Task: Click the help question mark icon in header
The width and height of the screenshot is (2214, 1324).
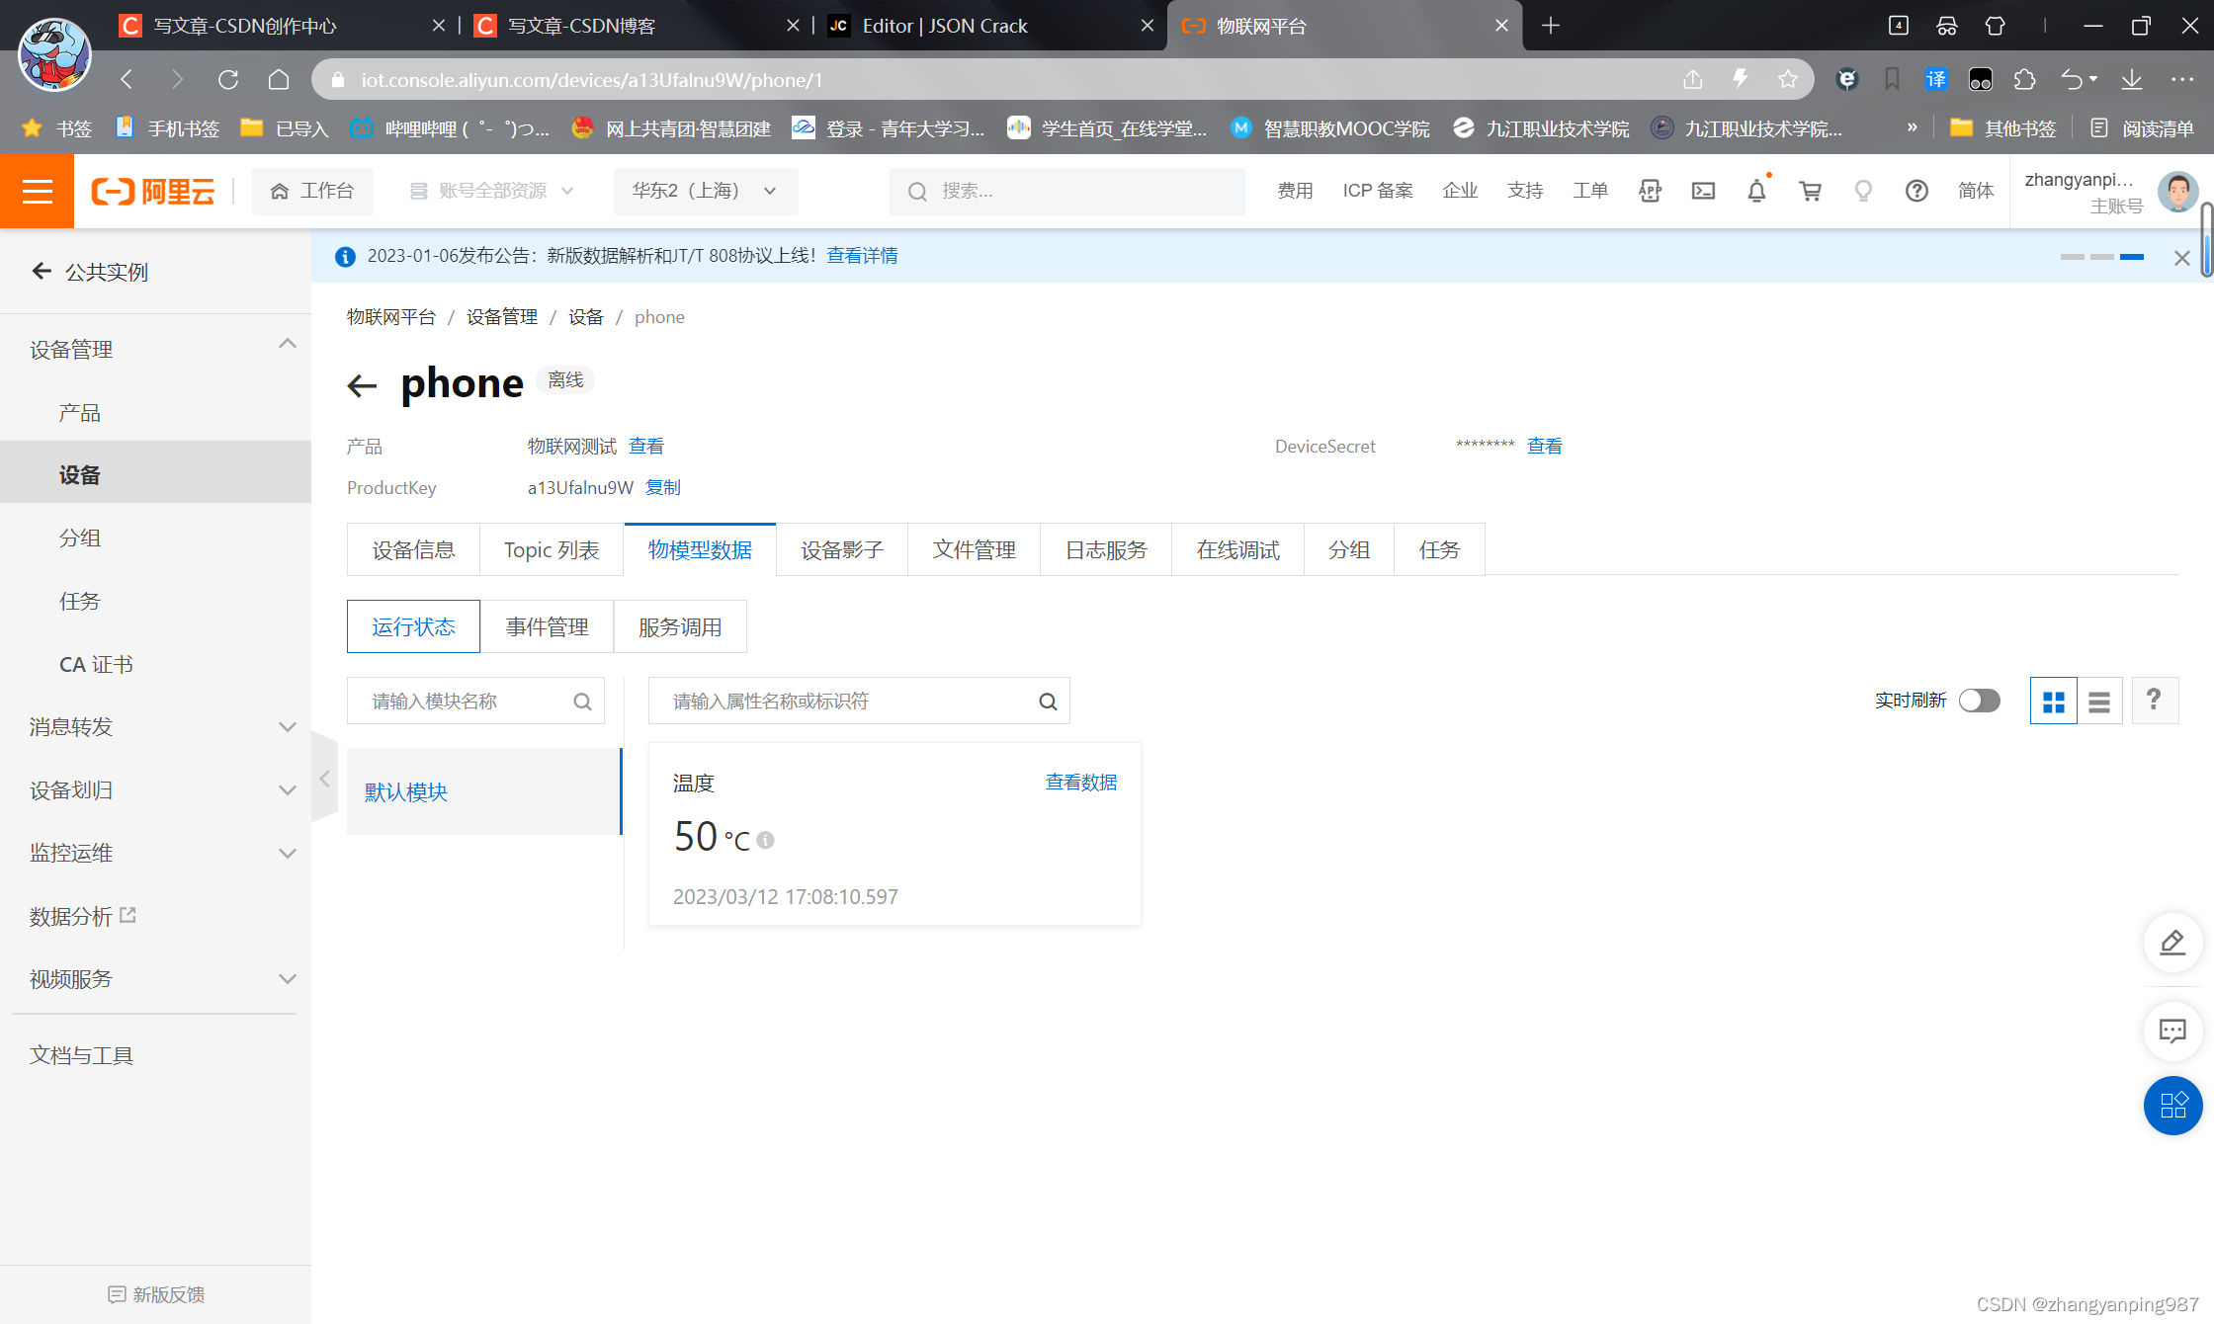Action: coord(1916,191)
